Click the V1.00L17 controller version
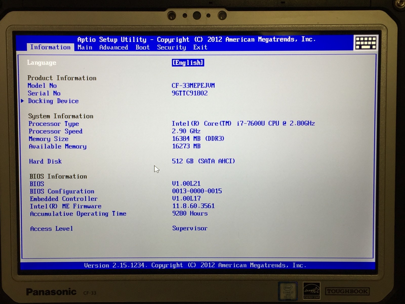405x304 pixels. [x=186, y=198]
